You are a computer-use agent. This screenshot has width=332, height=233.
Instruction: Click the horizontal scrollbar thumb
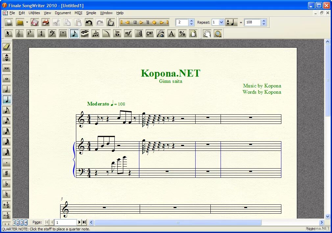(x=178, y=222)
